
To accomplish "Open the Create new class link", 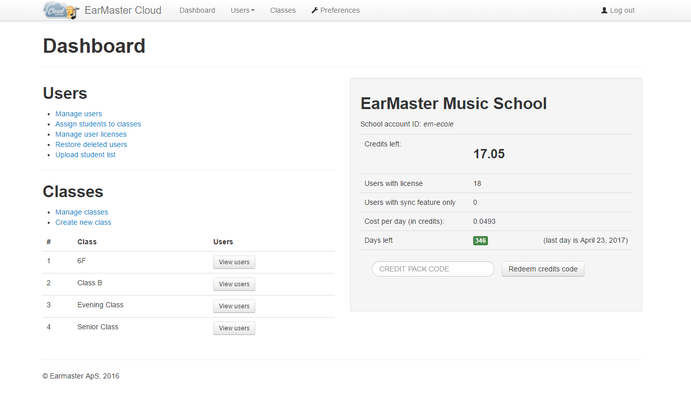I will (83, 222).
